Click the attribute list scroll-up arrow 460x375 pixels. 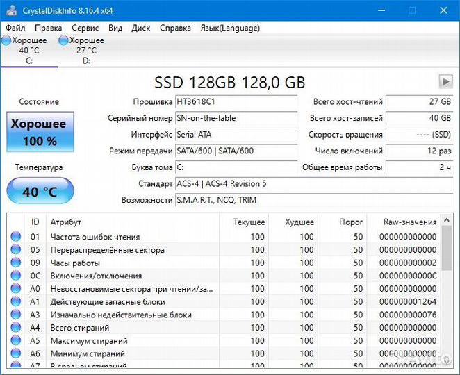(x=447, y=220)
